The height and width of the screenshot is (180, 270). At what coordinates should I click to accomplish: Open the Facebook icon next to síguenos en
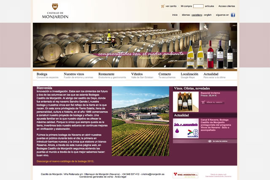233,15
